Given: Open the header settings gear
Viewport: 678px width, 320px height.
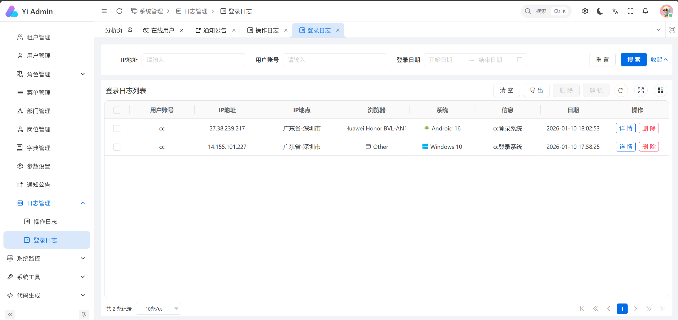Looking at the screenshot, I should [585, 11].
